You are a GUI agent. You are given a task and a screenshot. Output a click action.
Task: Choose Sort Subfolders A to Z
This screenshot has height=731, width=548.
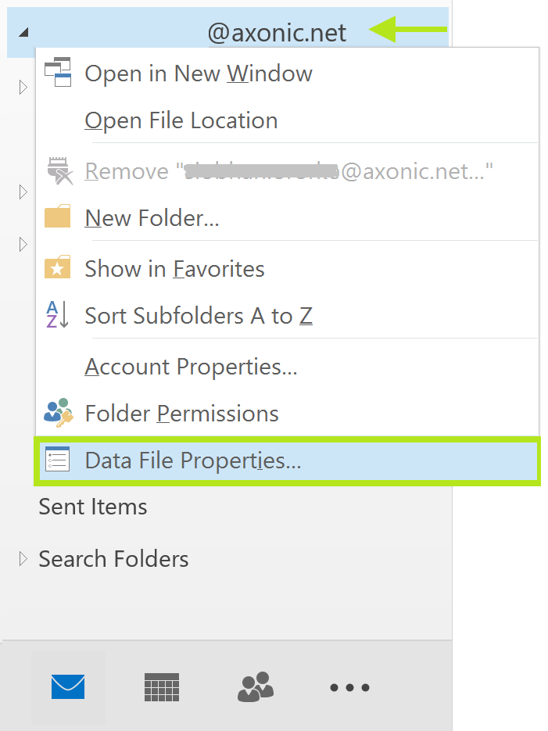click(199, 316)
